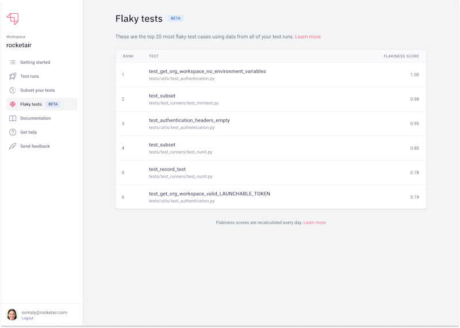Screen dimensions: 460x328
Task: Open test_get_org_workspace_valid_LAUNCHABLE_TOKEN entry
Action: (x=209, y=194)
